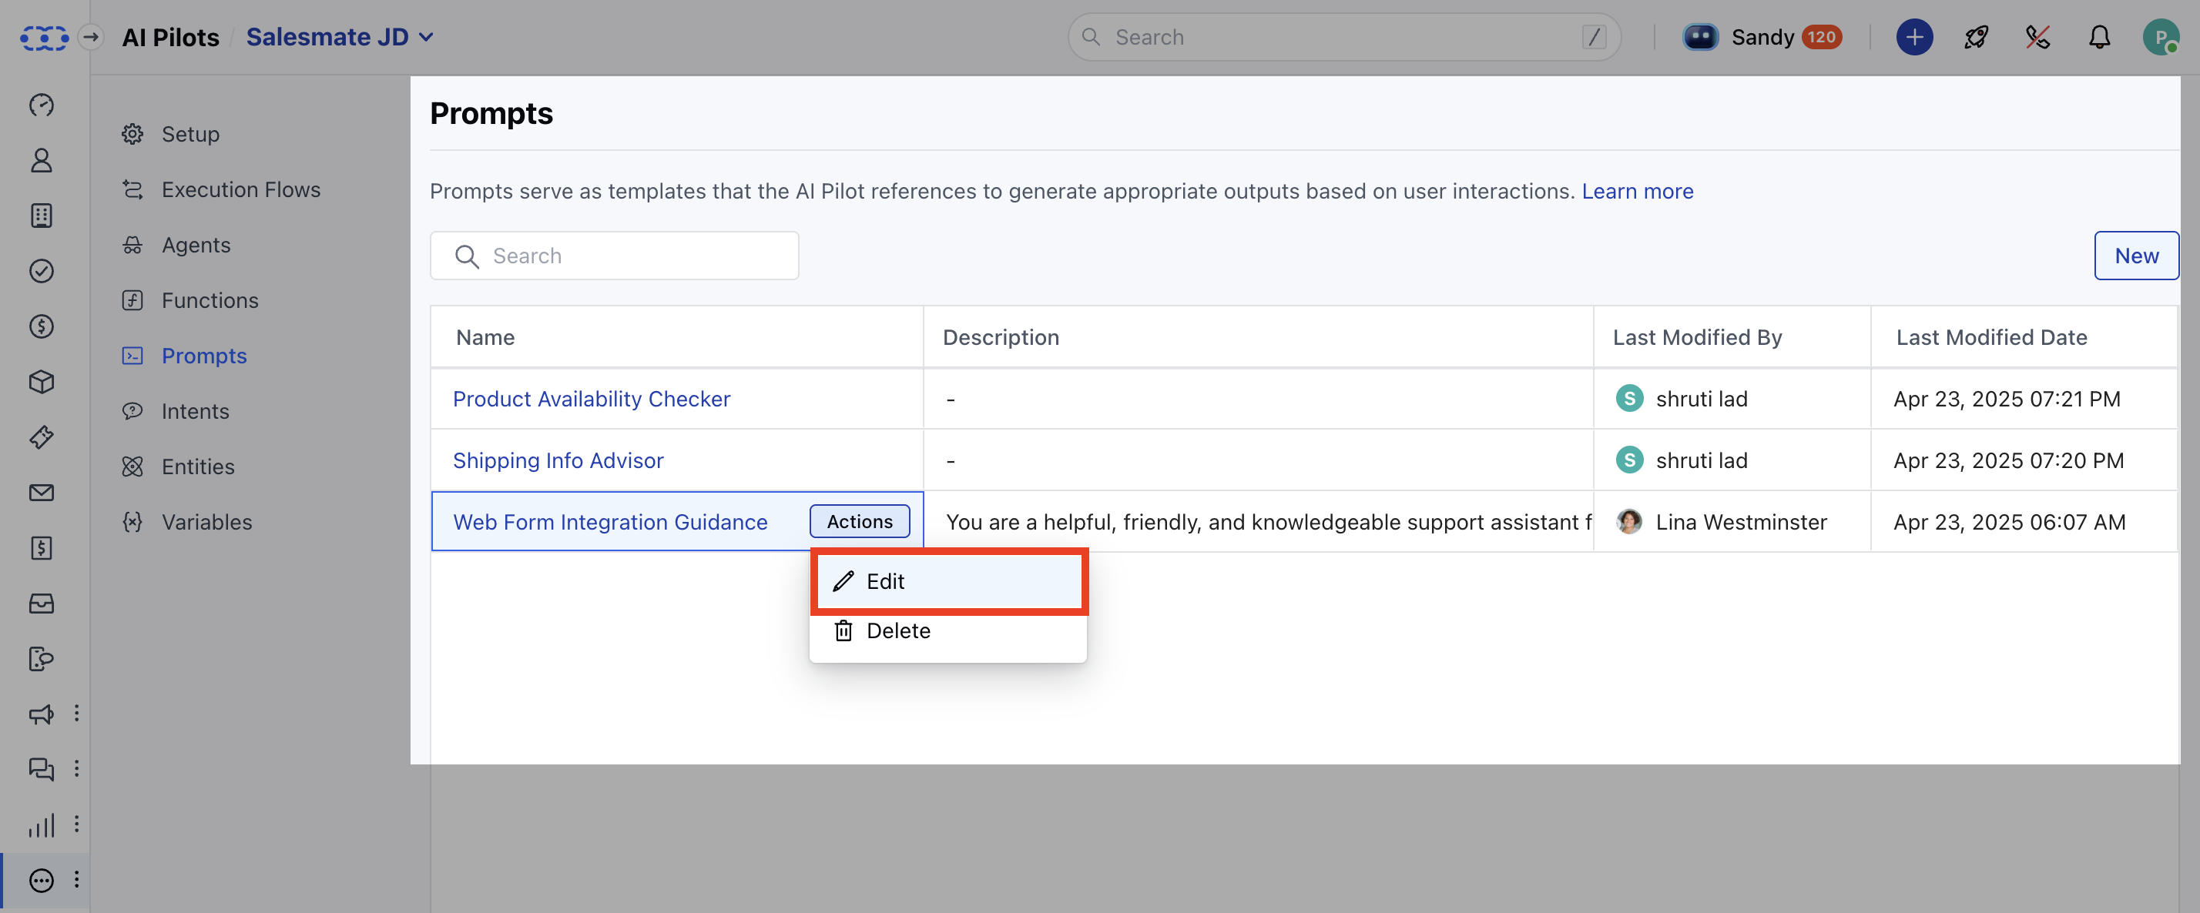2200x913 pixels.
Task: Open more options dots beside Reports icon
Action: click(77, 824)
